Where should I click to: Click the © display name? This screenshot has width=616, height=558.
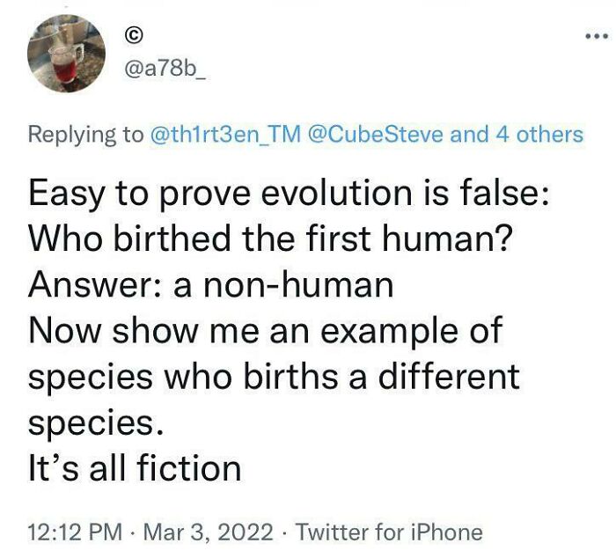click(135, 37)
